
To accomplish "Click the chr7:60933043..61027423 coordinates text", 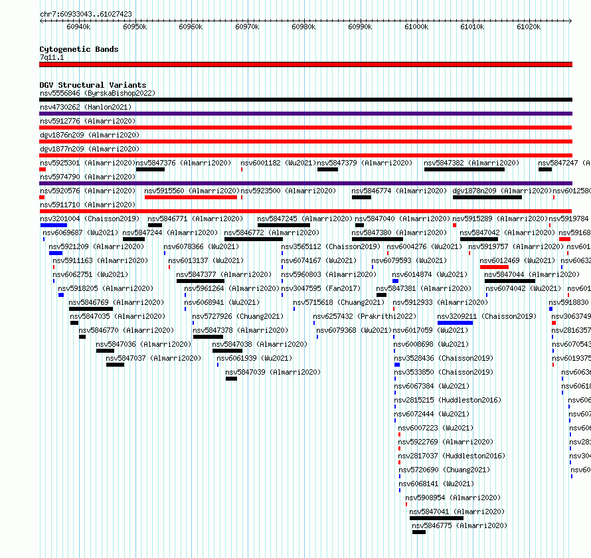I will [86, 14].
